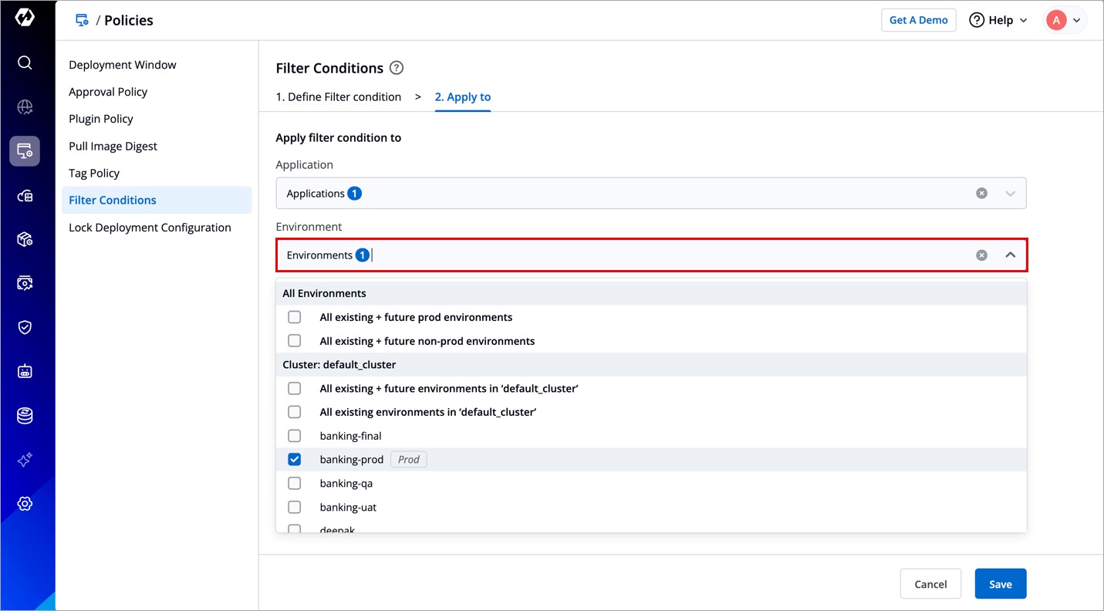Open the robot icon in sidebar
This screenshot has height=611, width=1104.
pyautogui.click(x=25, y=372)
